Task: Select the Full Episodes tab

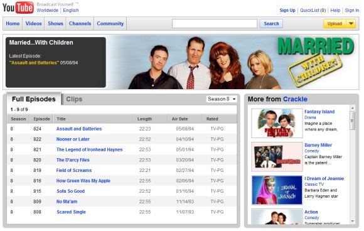Action: point(34,99)
